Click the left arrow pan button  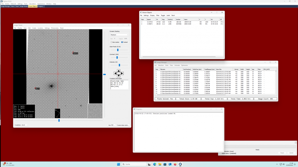(115, 73)
